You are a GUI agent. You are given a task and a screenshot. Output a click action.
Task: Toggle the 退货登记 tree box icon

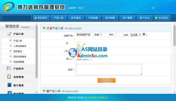[11, 51]
